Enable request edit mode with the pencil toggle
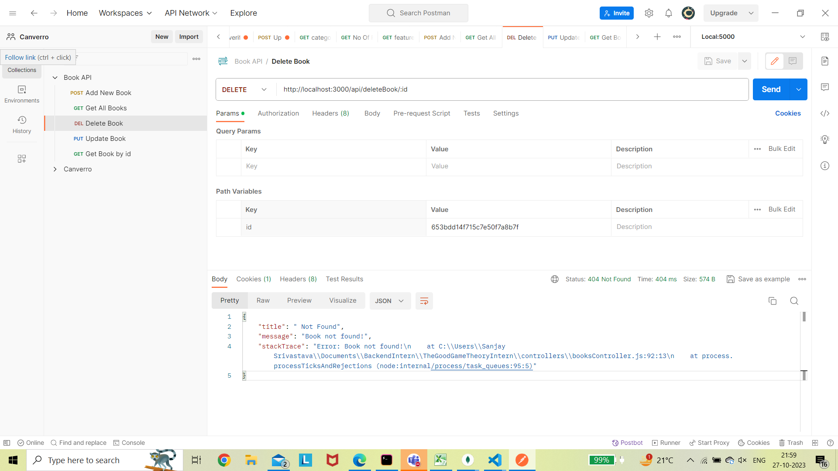Screen dimensions: 838x471 tap(775, 61)
